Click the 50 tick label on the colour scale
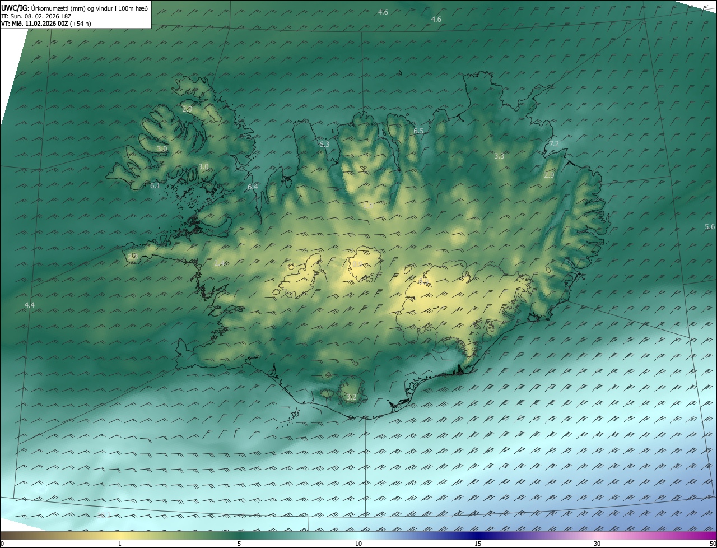Image resolution: width=717 pixels, height=548 pixels. point(713,544)
